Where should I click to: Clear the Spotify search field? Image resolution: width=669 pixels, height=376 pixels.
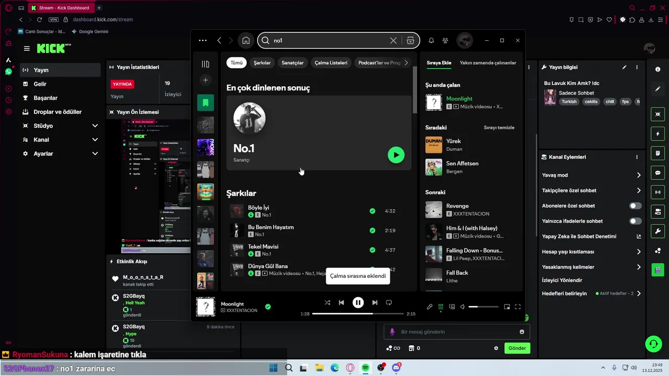[394, 40]
